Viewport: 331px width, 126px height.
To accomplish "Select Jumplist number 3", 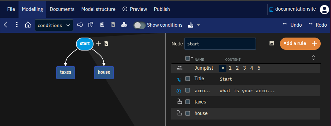I will point(245,68).
